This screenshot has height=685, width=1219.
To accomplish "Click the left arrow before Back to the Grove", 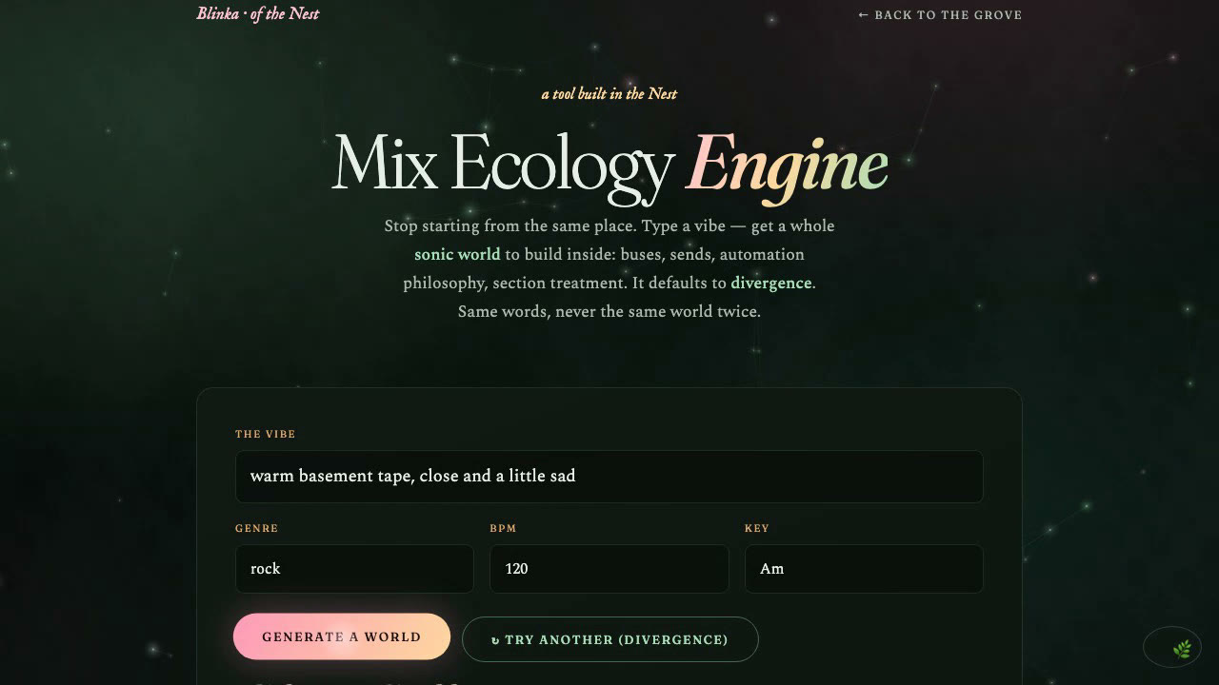I will [864, 15].
